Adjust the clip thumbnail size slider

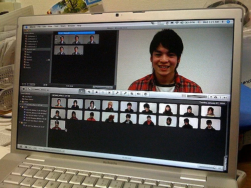coord(40,90)
